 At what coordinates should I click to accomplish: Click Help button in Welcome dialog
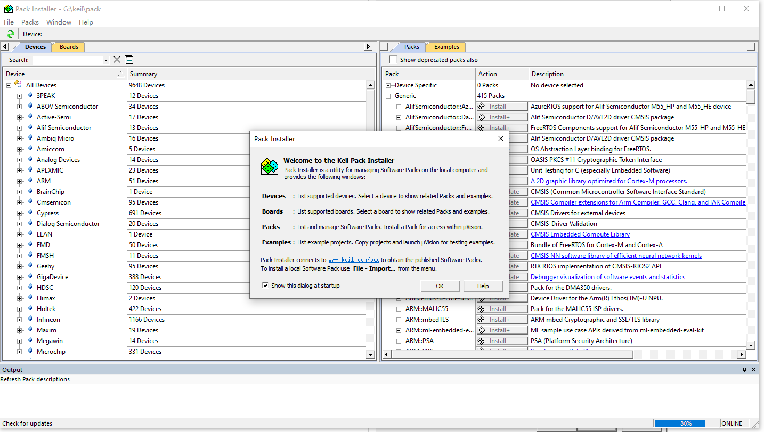pyautogui.click(x=483, y=286)
